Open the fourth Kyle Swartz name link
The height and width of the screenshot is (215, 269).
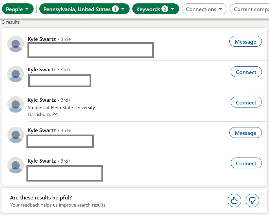pyautogui.click(x=42, y=130)
